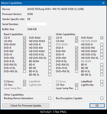Toggle Write DVD-R DL checkbox
This screenshot has height=114, width=107.
[x=77, y=61]
